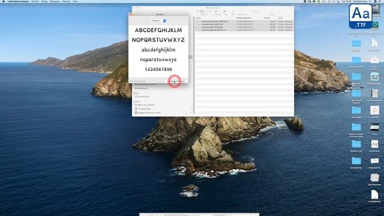The height and width of the screenshot is (216, 384).
Task: Eject Seagate Expansion Drive from sidebar
Action: (x=191, y=113)
